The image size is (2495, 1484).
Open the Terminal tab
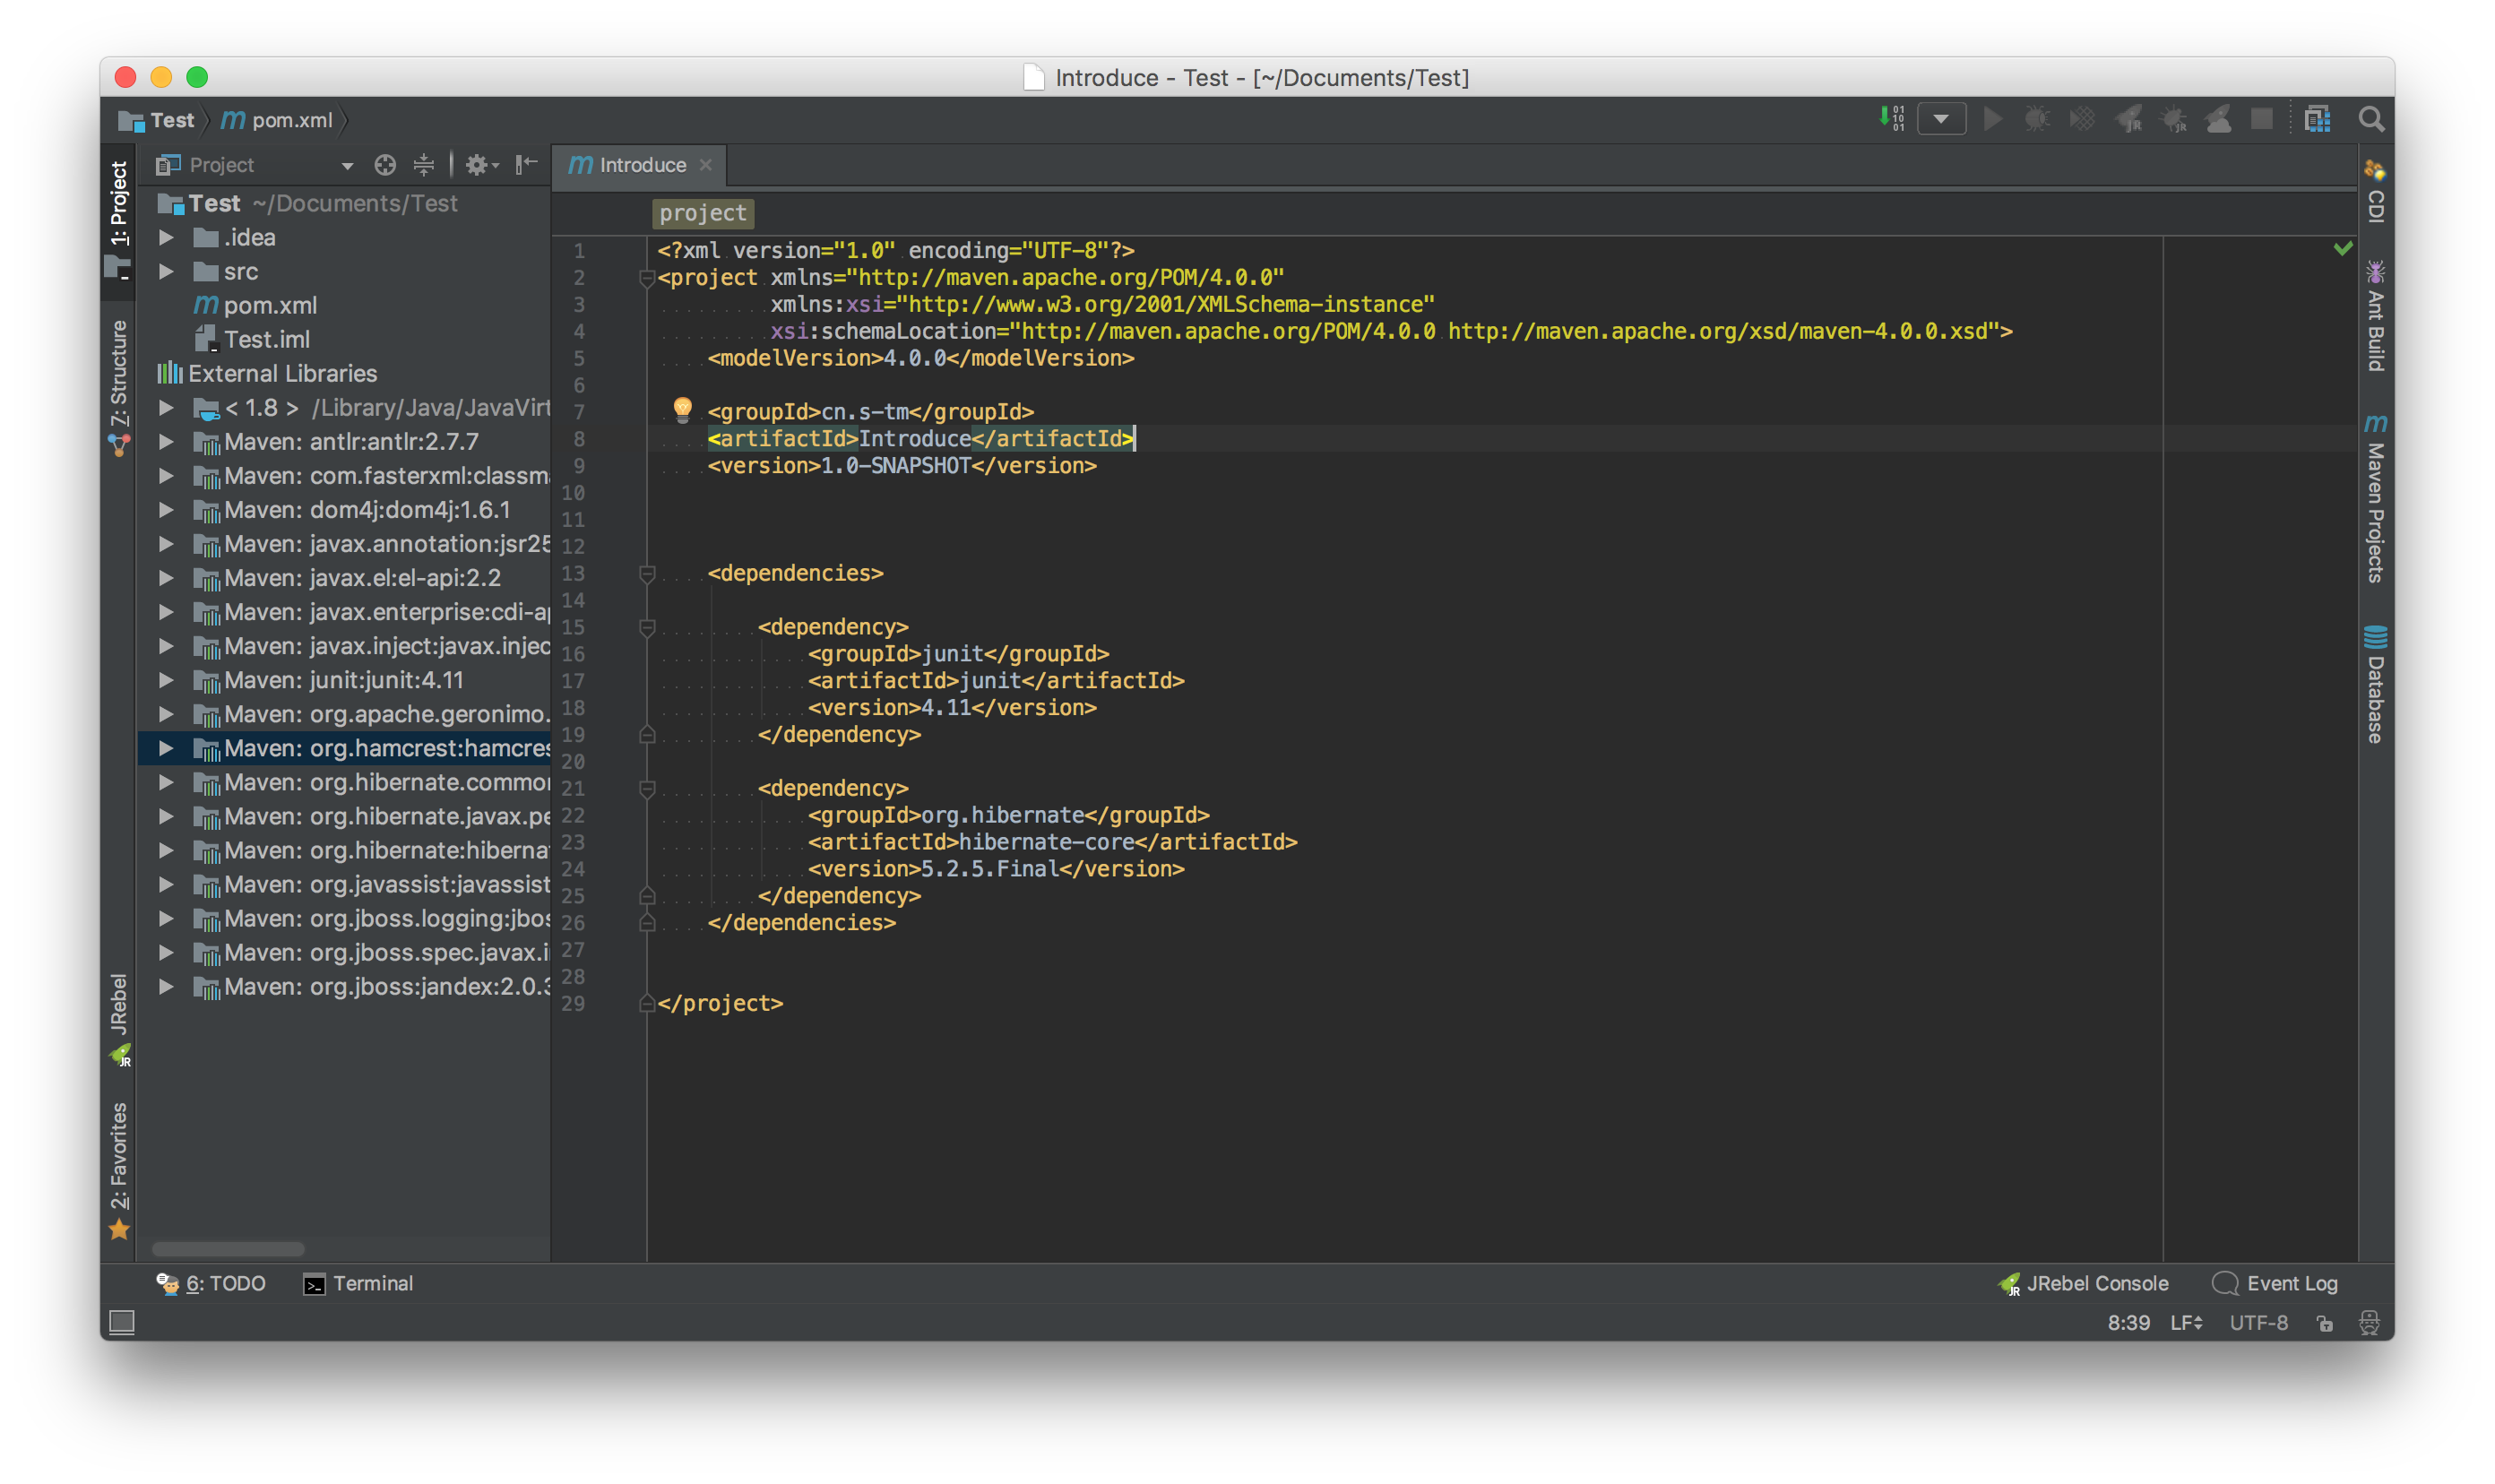point(358,1283)
